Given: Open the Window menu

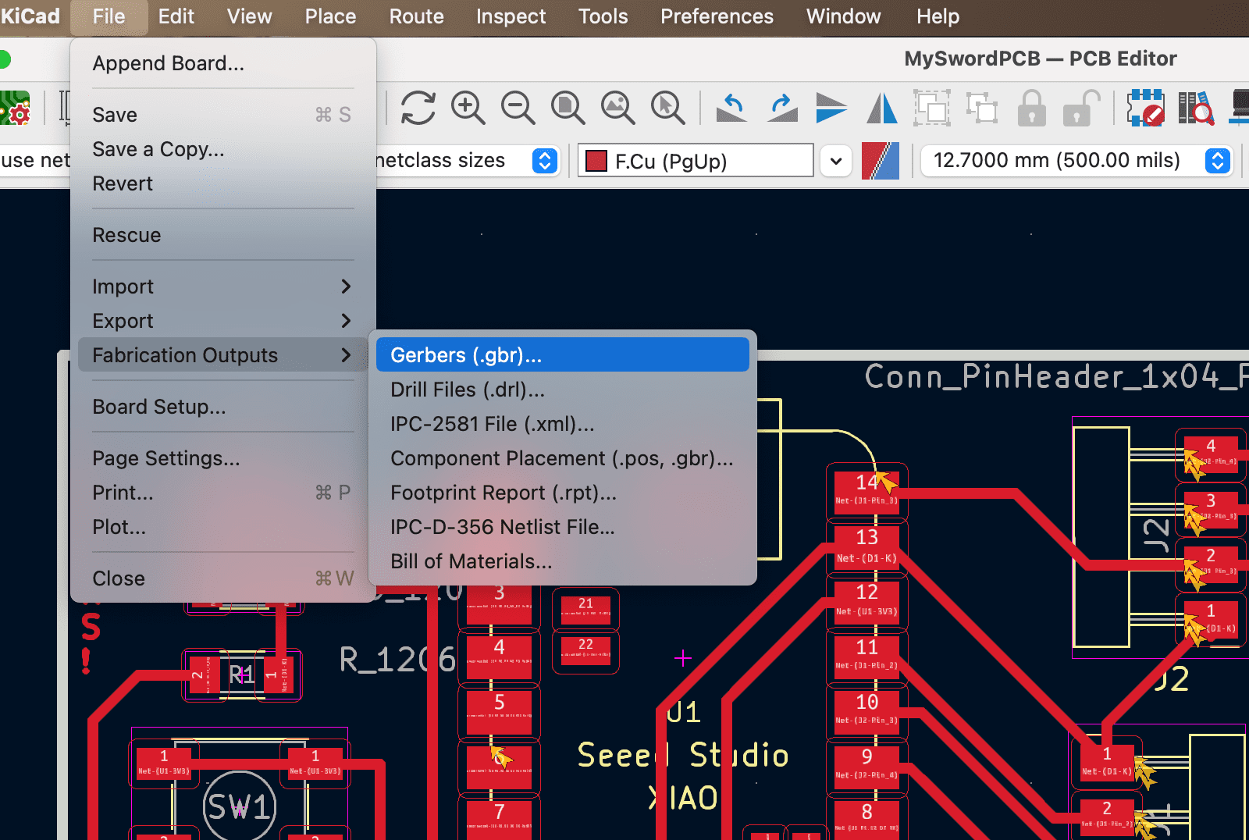Looking at the screenshot, I should pyautogui.click(x=843, y=16).
